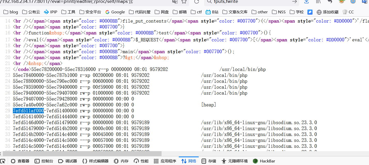The width and height of the screenshot is (369, 165).
Task: Open the 安全平台 bookmark folder
Action: tap(90, 12)
